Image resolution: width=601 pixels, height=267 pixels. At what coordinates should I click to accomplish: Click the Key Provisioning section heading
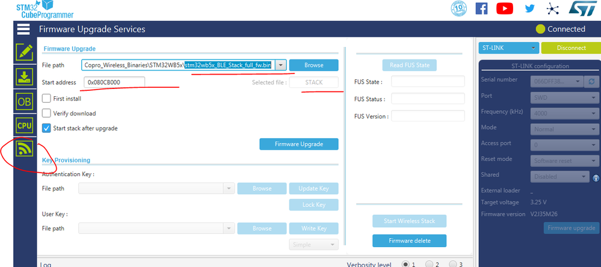coord(66,160)
